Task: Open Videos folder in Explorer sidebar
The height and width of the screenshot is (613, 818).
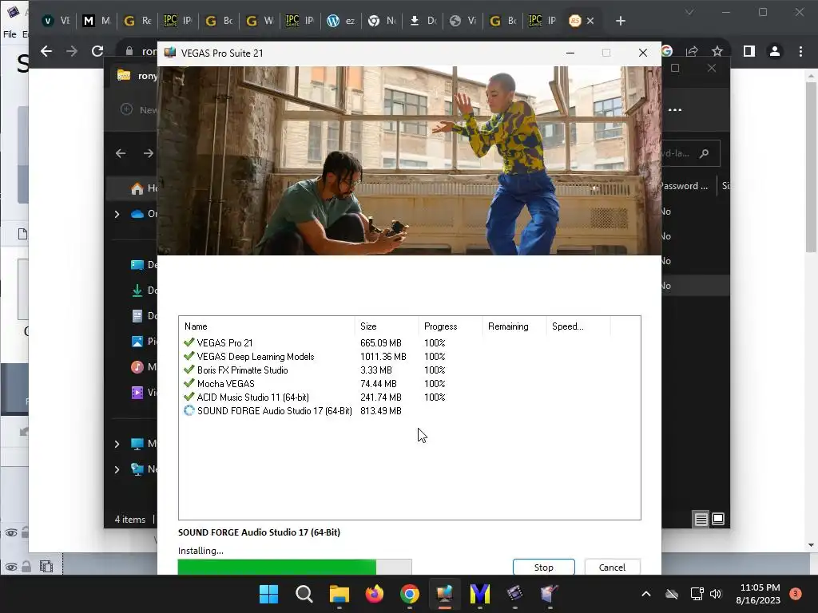Action: (x=144, y=393)
